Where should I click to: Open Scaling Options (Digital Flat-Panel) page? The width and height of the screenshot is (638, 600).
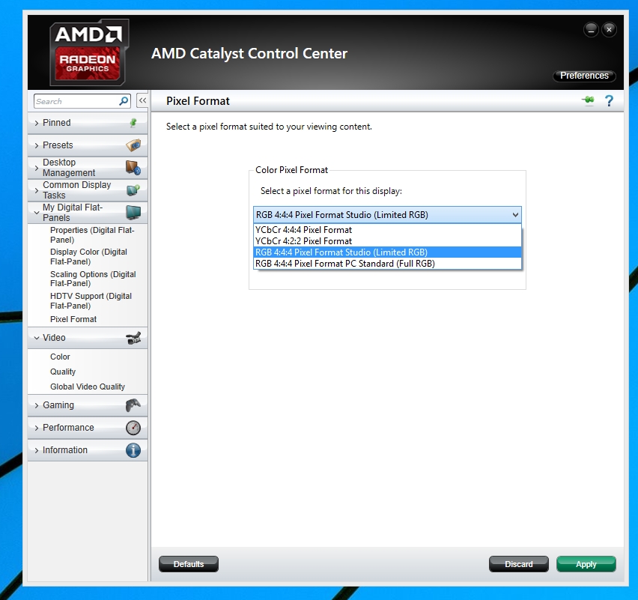[x=93, y=279]
